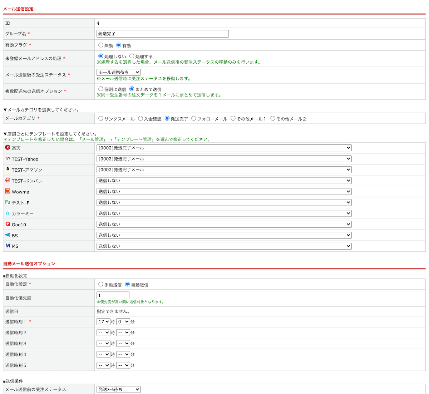Image resolution: width=429 pixels, height=394 pixels.
Task: Choose 個別に送信 sending option
Action: (x=101, y=89)
